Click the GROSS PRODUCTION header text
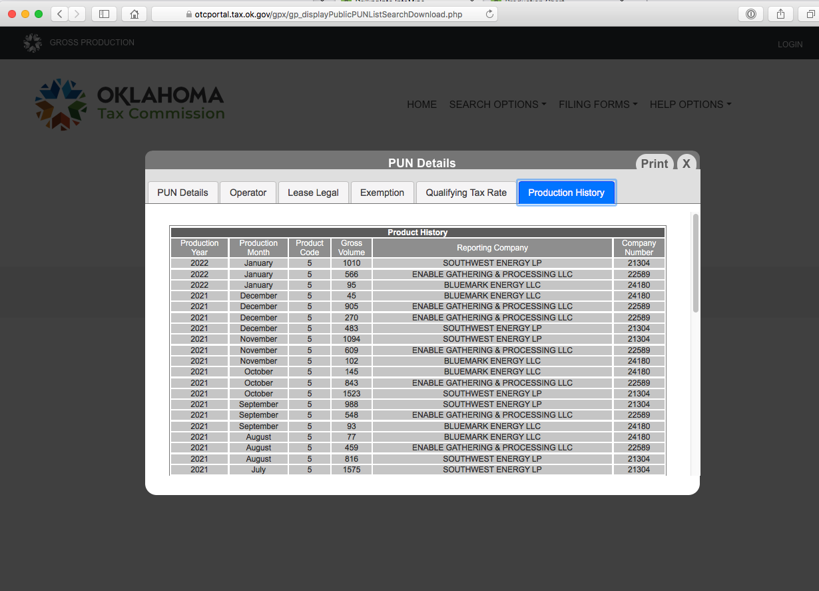Image resolution: width=819 pixels, height=591 pixels. (92, 43)
